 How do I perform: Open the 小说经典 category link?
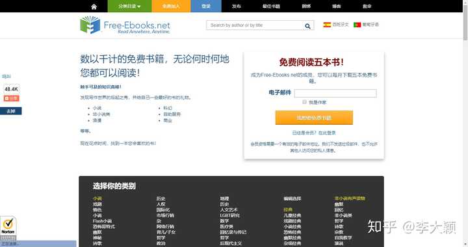point(292,227)
